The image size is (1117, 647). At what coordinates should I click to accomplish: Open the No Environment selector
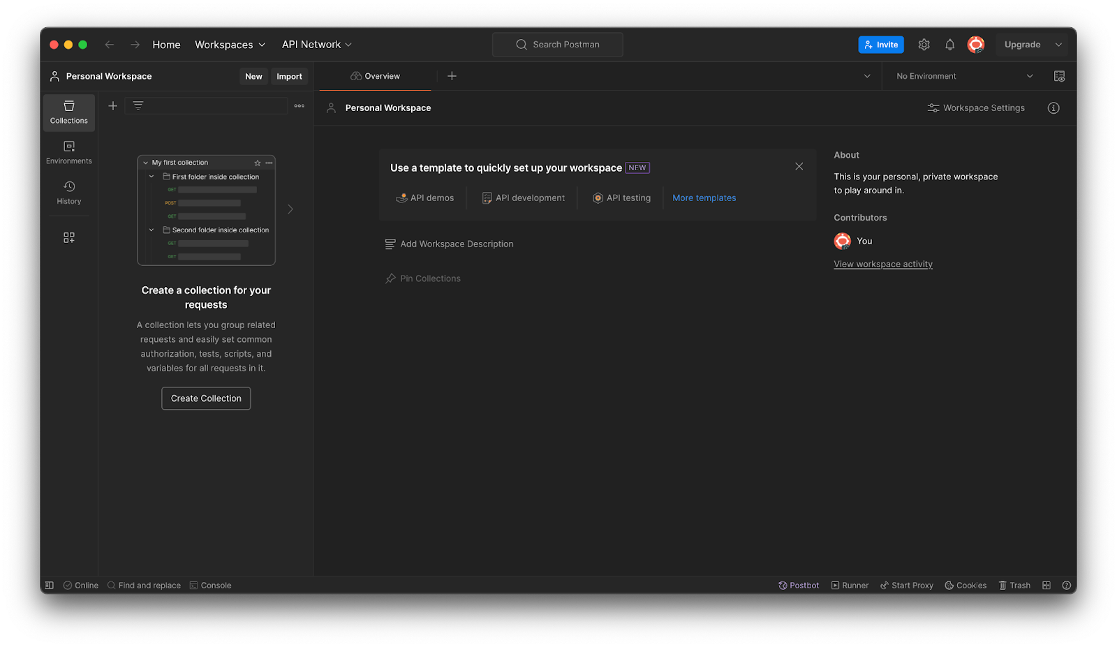(x=962, y=75)
